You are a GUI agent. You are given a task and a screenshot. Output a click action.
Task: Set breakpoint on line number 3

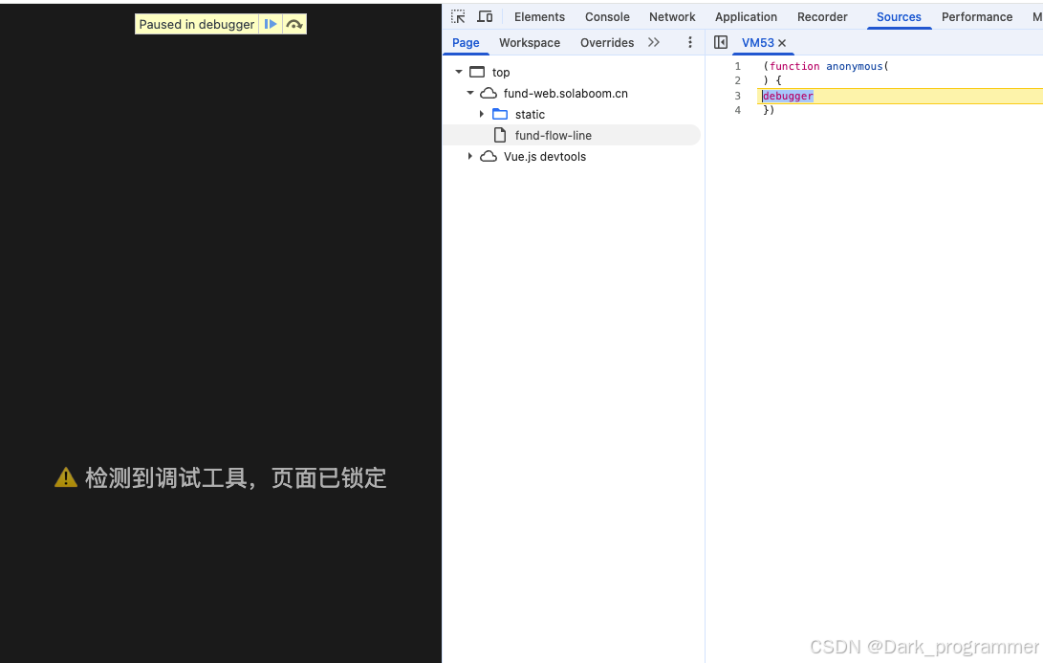coord(737,96)
